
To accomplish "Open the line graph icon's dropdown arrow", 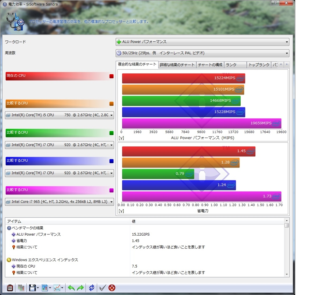I will [62, 288].
